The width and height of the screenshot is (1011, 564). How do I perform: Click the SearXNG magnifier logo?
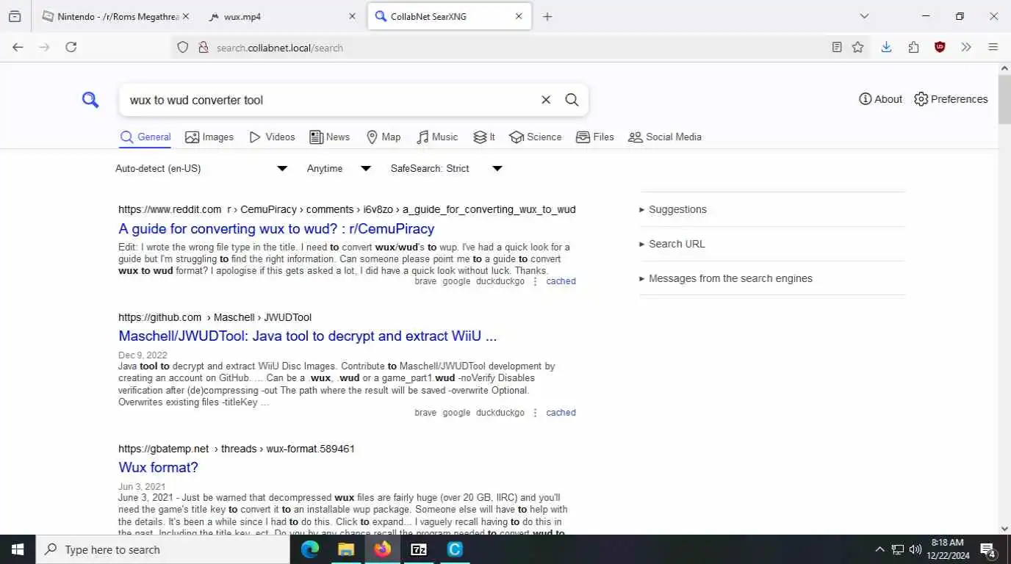[90, 100]
